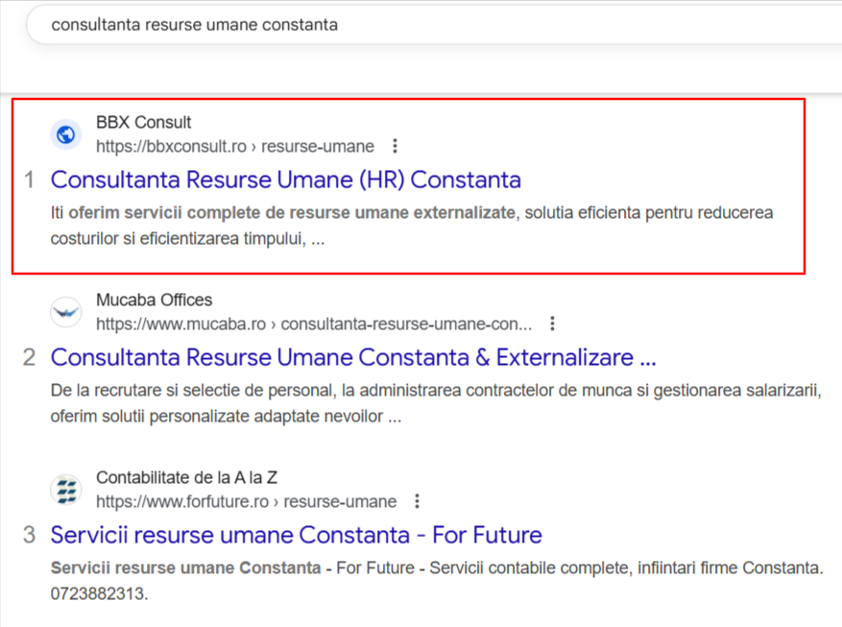
Task: Open the three-dot menu beside forfuture.ro URL
Action: [417, 501]
